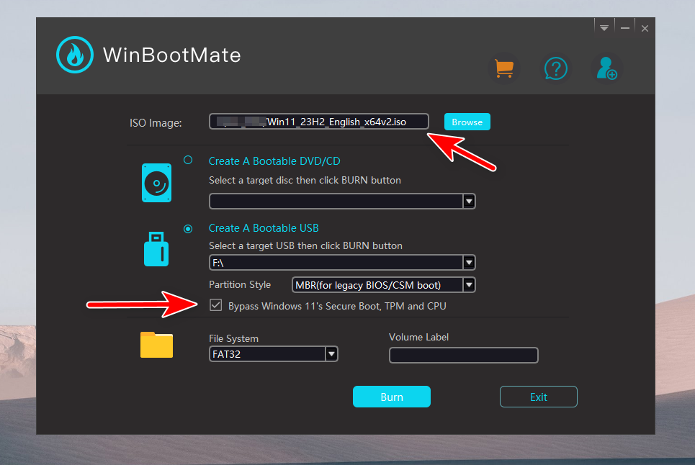Click the Volume Label input field

(464, 355)
